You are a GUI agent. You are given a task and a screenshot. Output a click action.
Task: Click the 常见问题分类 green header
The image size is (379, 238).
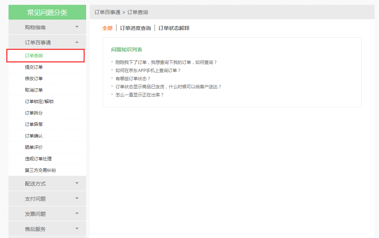click(x=47, y=12)
